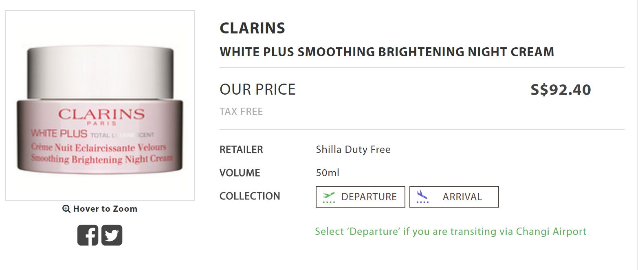Click the COLLECTION label
This screenshot has height=270, width=640.
tap(250, 196)
